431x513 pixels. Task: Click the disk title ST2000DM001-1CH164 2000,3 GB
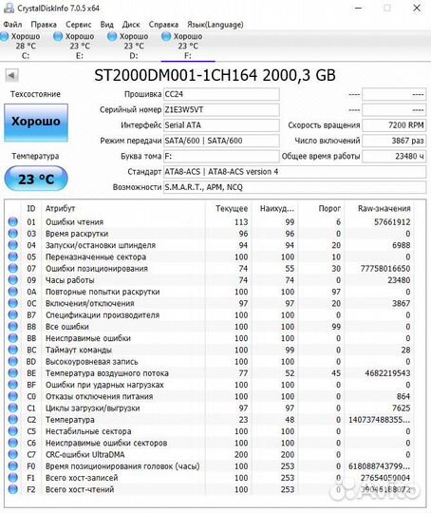pyautogui.click(x=215, y=76)
